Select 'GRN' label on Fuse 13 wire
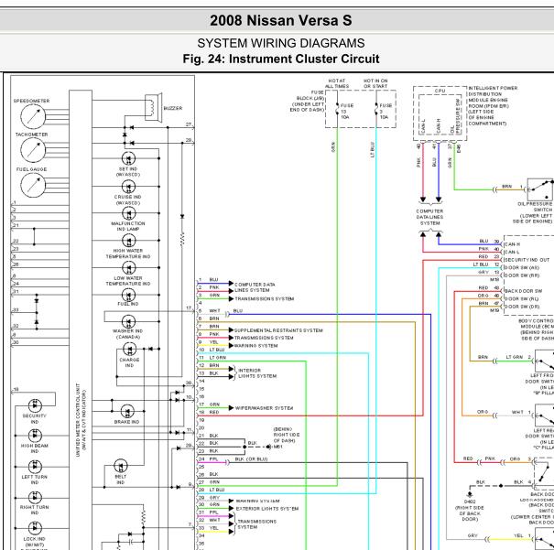This screenshot has height=550, width=554. [333, 147]
